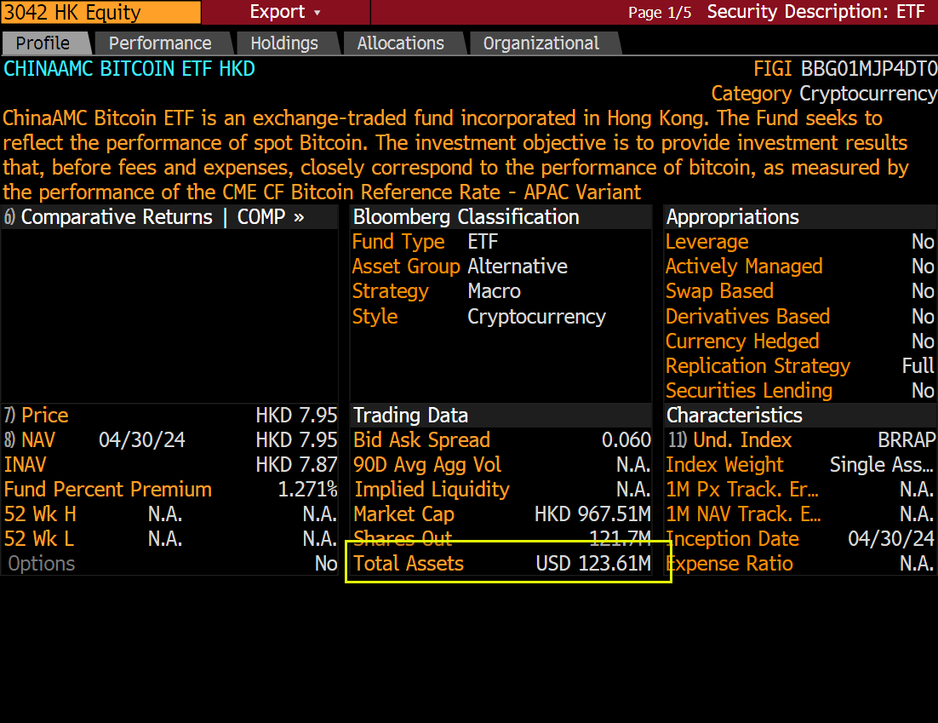Click the Inception Date row
The height and width of the screenshot is (723, 938).
click(800, 539)
